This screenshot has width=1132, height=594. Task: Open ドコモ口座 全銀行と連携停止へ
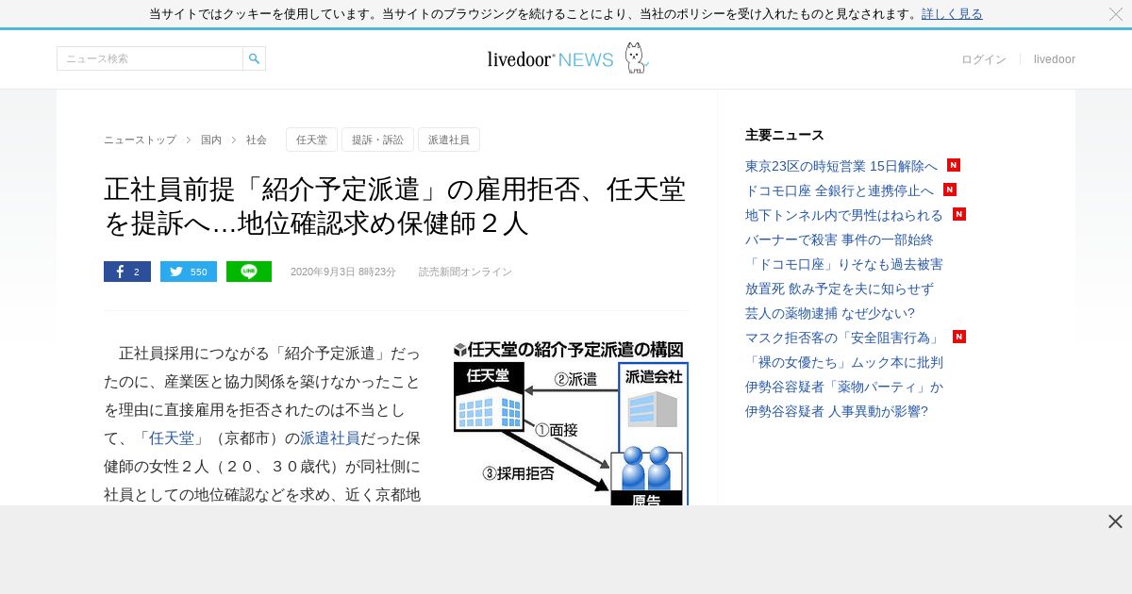[x=840, y=190]
